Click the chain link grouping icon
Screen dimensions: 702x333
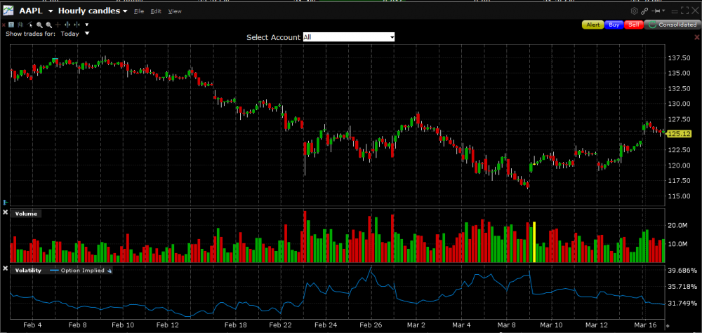coord(644,11)
